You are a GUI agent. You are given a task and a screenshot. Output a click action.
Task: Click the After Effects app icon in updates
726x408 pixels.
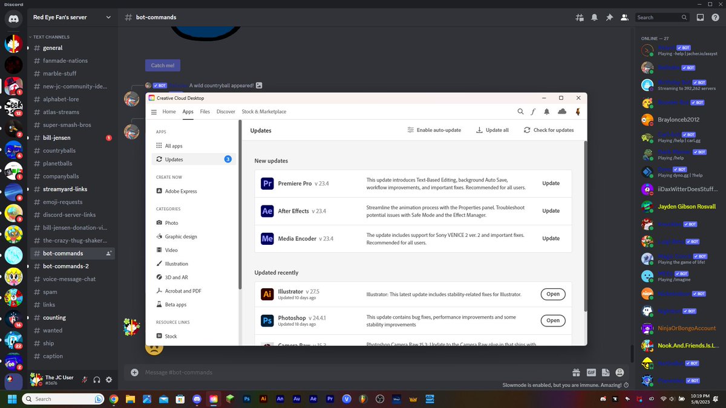(267, 211)
